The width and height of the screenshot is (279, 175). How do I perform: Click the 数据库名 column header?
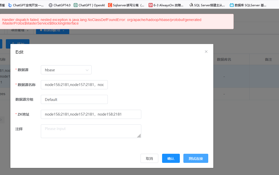click(224, 59)
